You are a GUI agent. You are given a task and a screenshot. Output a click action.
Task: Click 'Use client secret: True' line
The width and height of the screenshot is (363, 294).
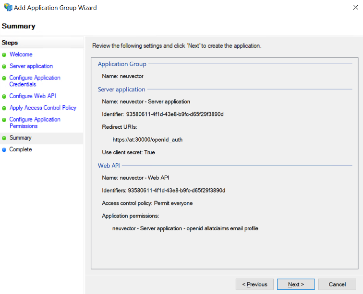click(129, 152)
